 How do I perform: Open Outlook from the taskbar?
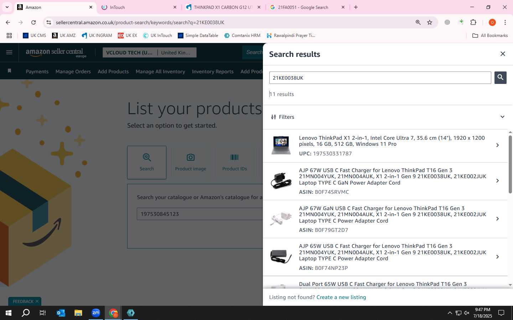point(61,313)
